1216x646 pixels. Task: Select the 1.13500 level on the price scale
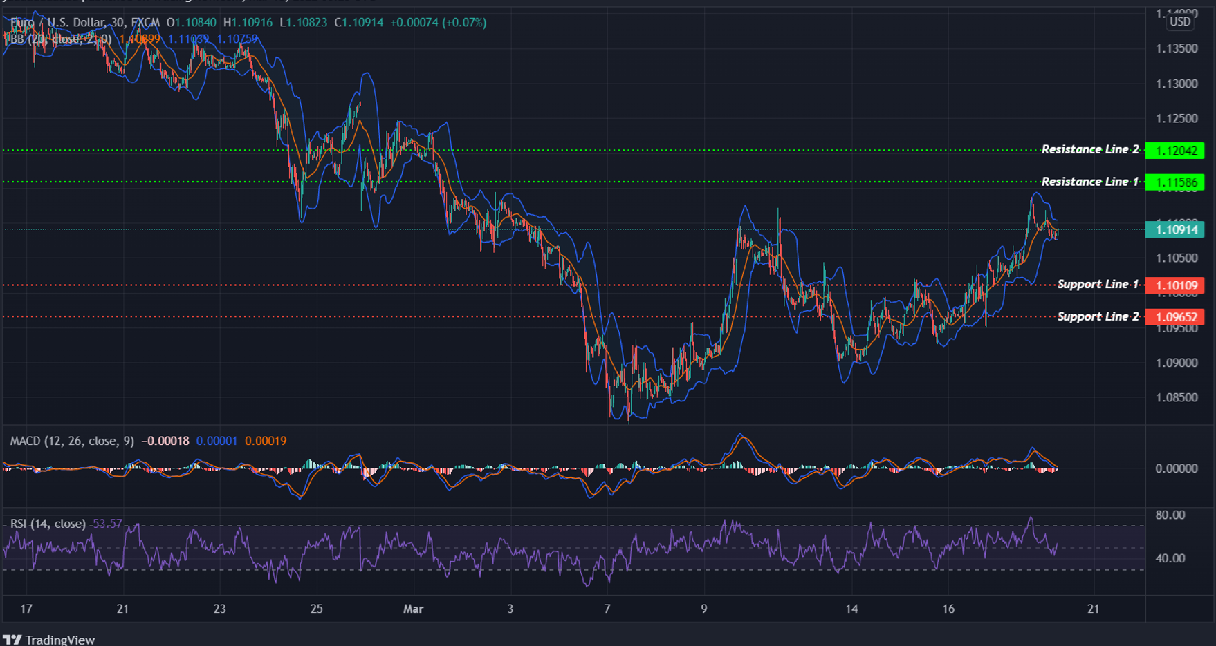1176,48
